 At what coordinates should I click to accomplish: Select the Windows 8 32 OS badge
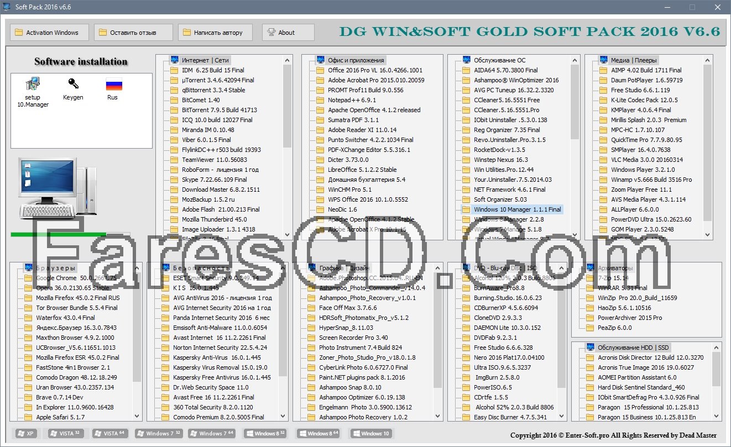[x=266, y=433]
